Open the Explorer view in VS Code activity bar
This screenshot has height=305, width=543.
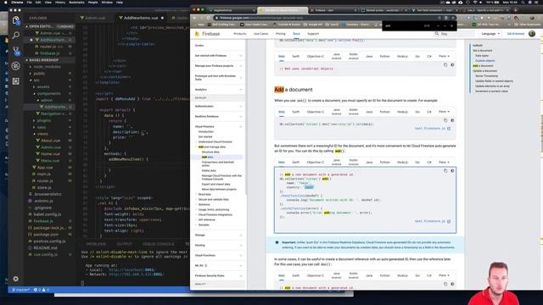point(15,20)
